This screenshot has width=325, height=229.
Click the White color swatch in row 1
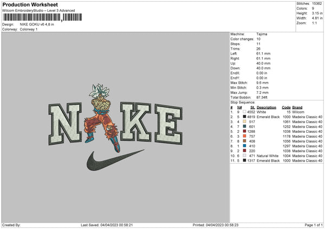tap(244, 112)
